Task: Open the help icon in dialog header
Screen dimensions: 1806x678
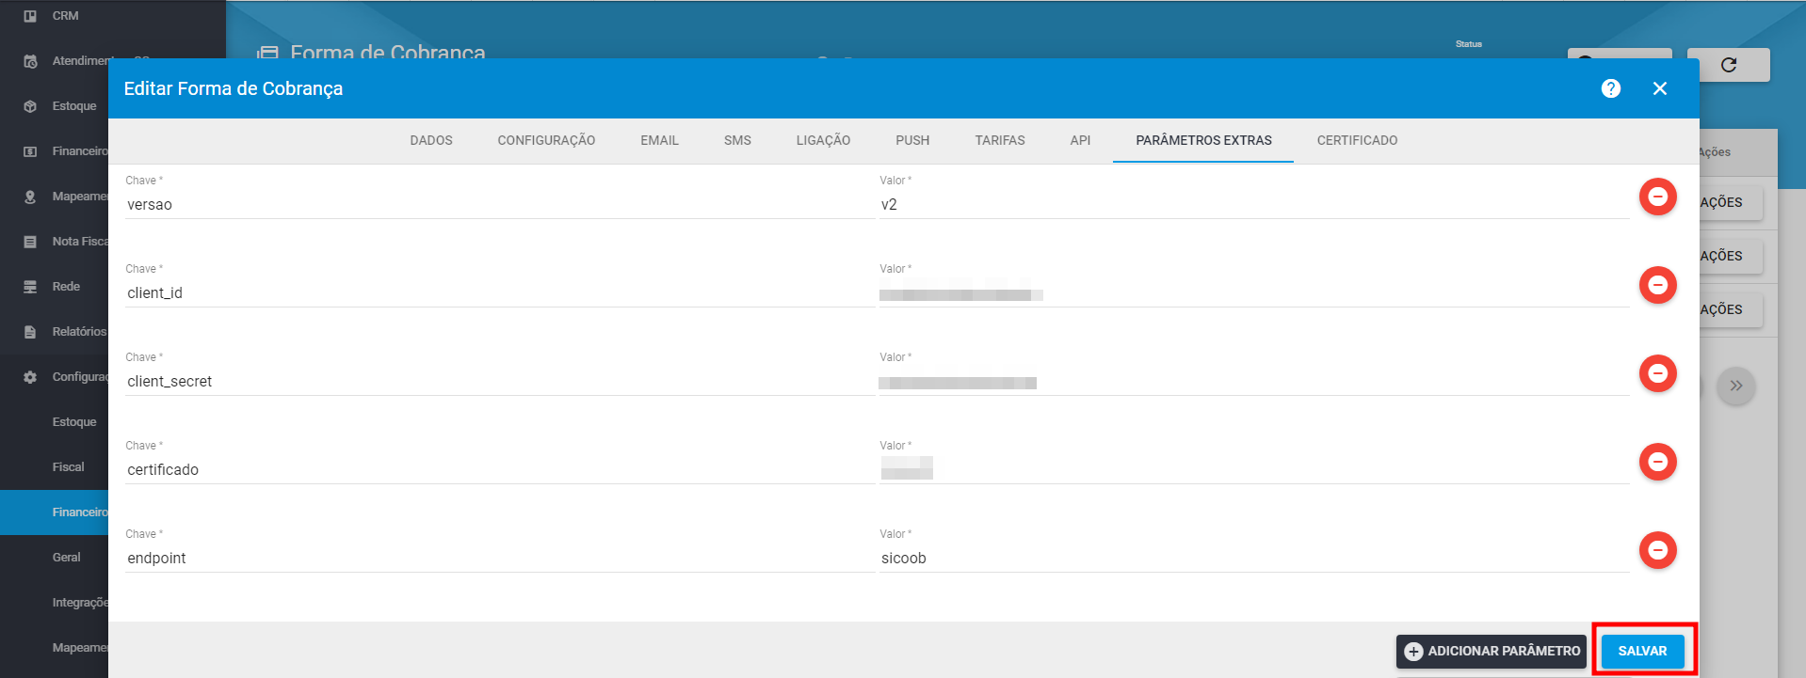Action: click(x=1611, y=88)
